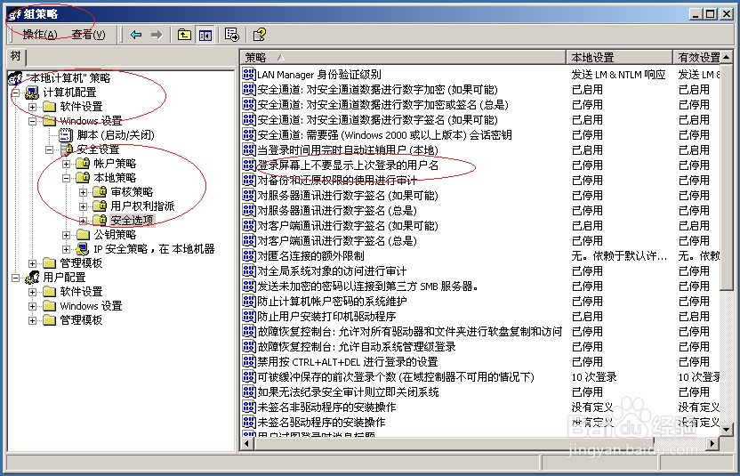Click the horizontal scrollbar left arrow
This screenshot has width=740, height=476.
tap(247, 443)
